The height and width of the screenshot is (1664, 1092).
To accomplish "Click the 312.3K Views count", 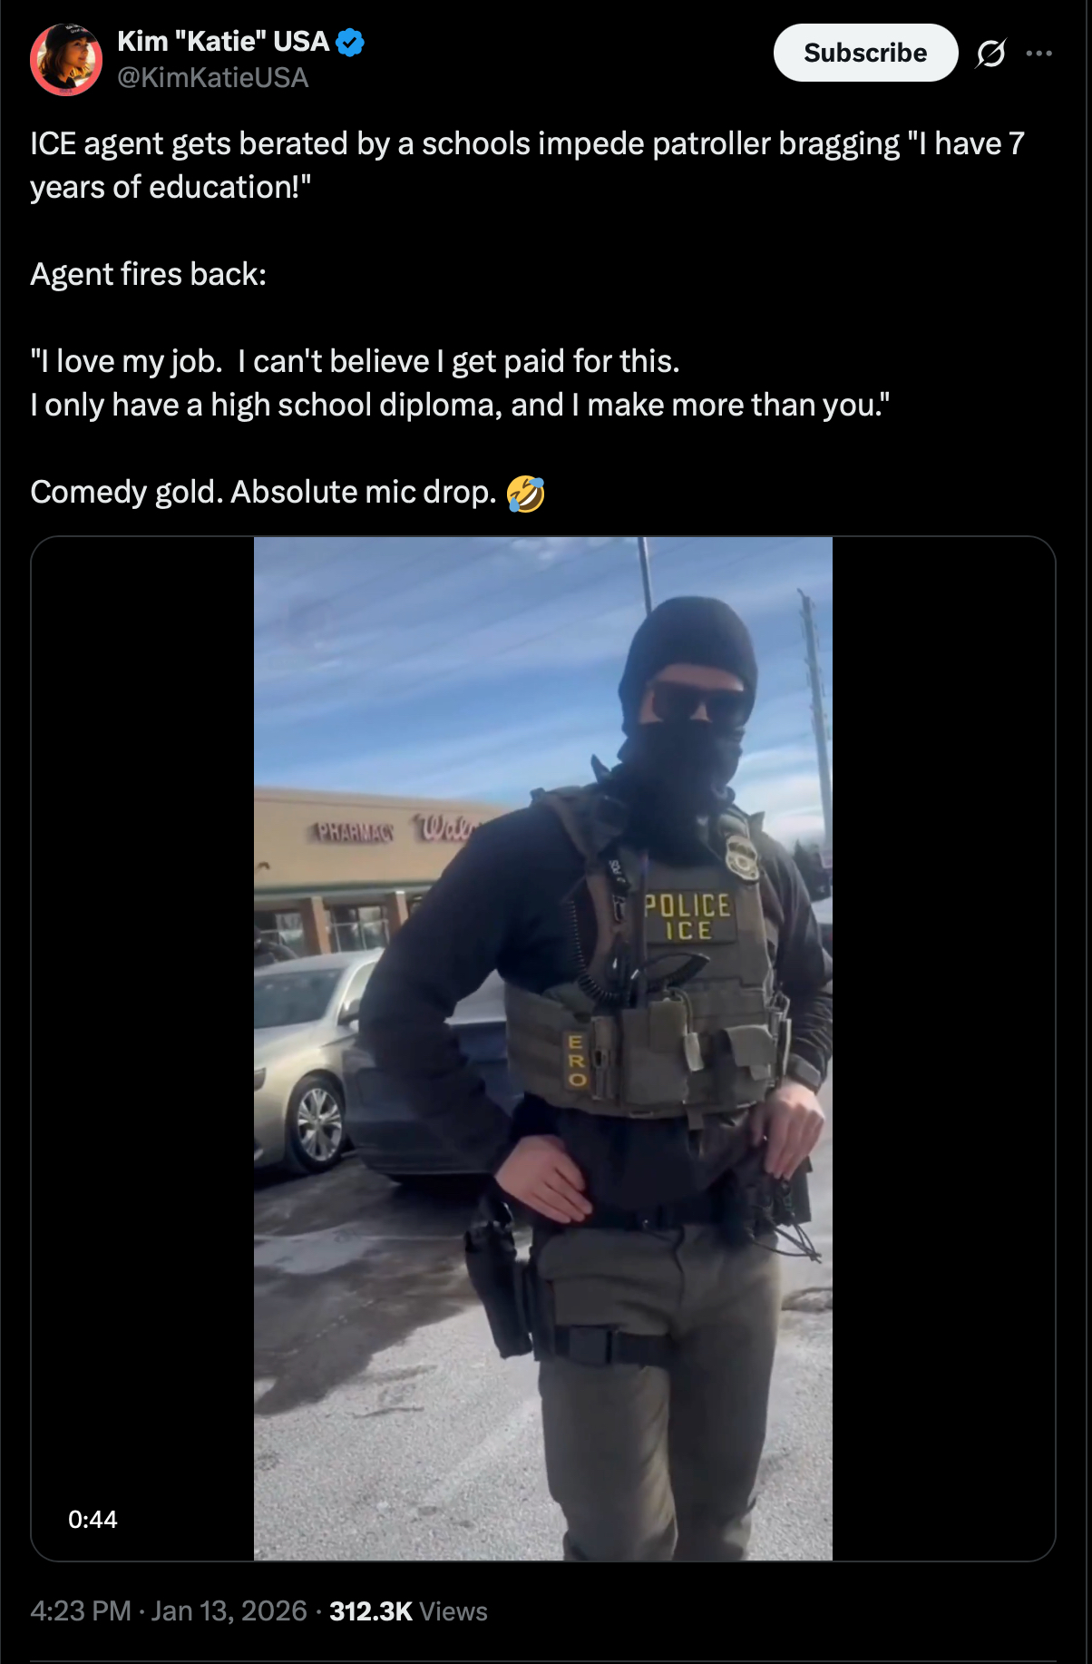I will (408, 1611).
